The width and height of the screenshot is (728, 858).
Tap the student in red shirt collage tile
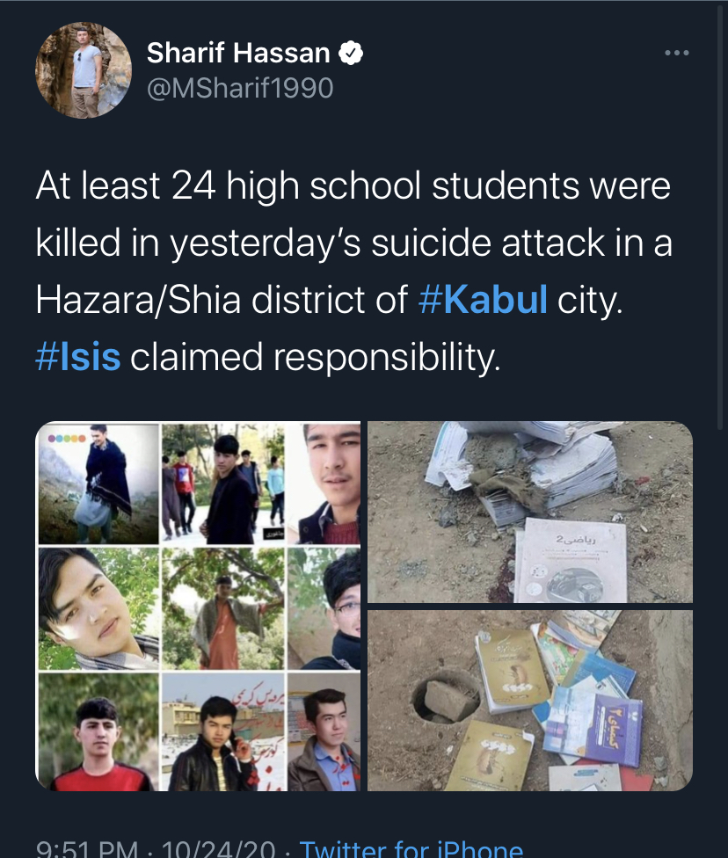tap(98, 732)
